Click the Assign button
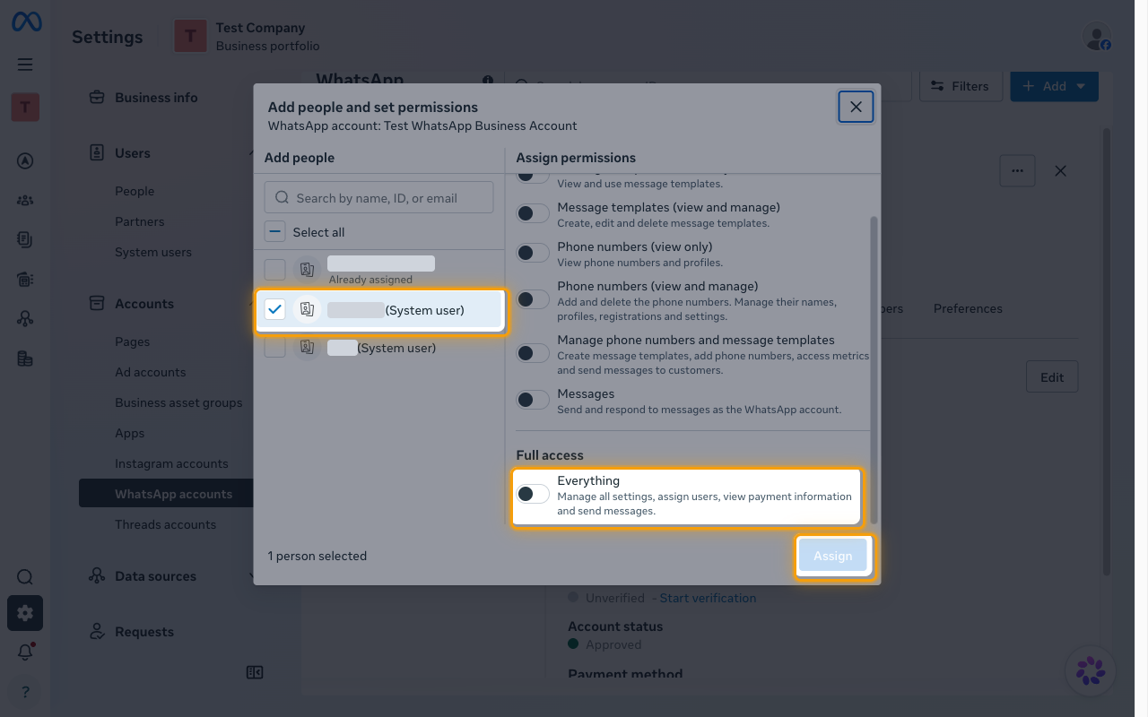The image size is (1148, 717). pyautogui.click(x=833, y=556)
